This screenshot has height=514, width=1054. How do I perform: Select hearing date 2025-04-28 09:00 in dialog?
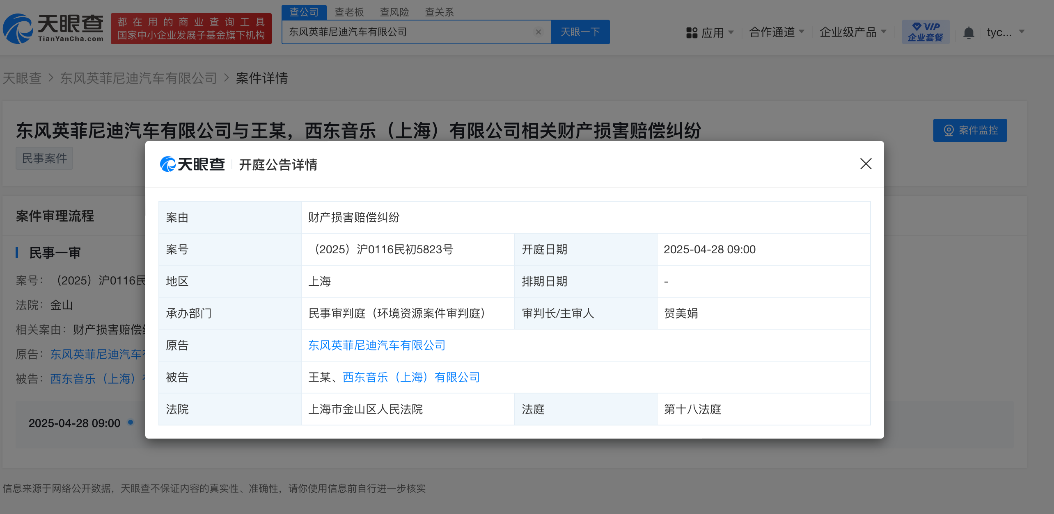point(710,249)
